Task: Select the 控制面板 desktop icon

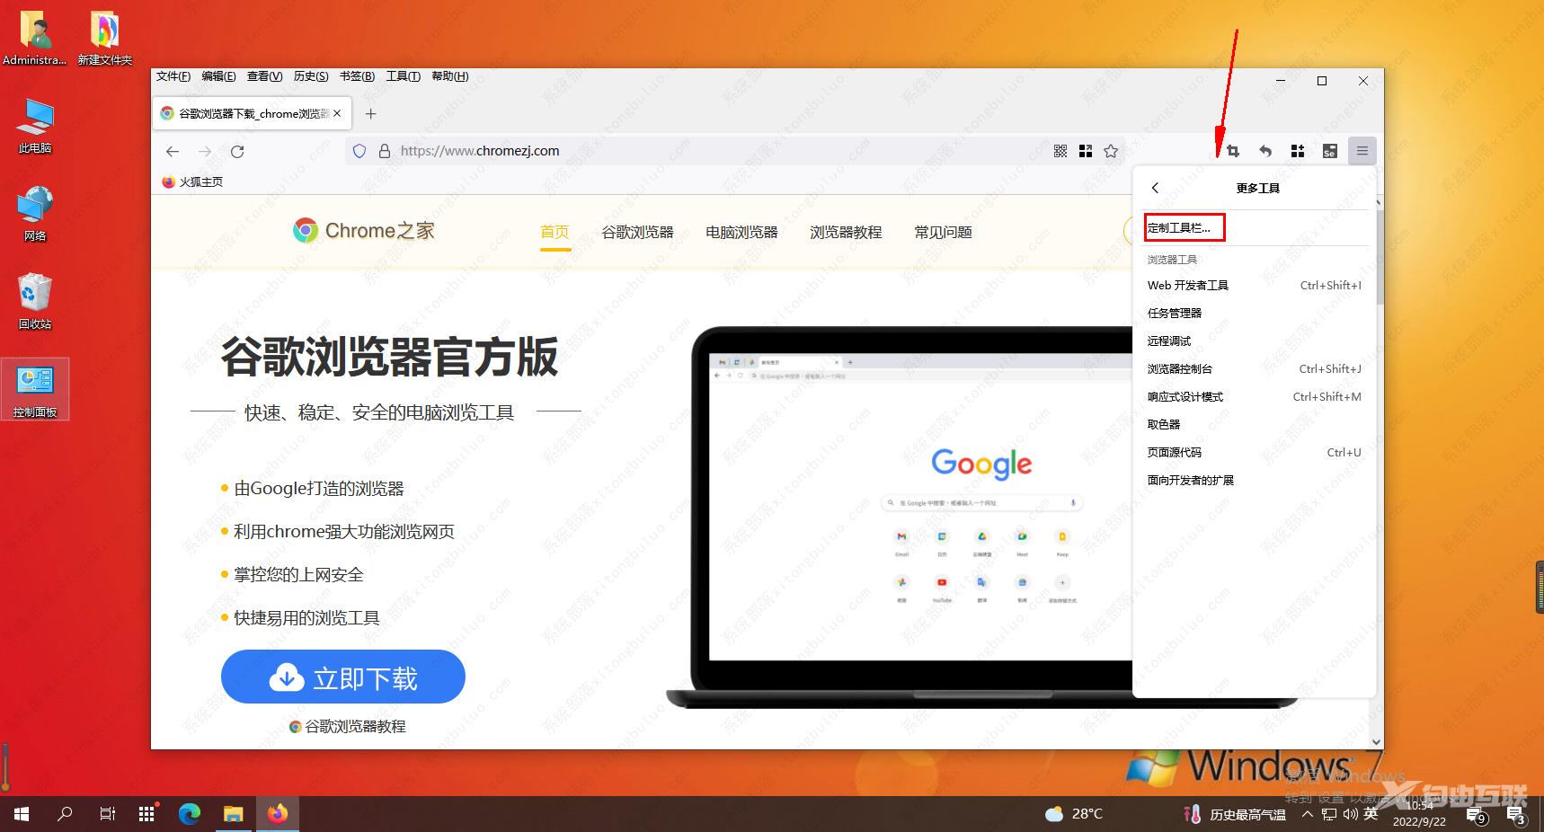Action: tap(35, 389)
